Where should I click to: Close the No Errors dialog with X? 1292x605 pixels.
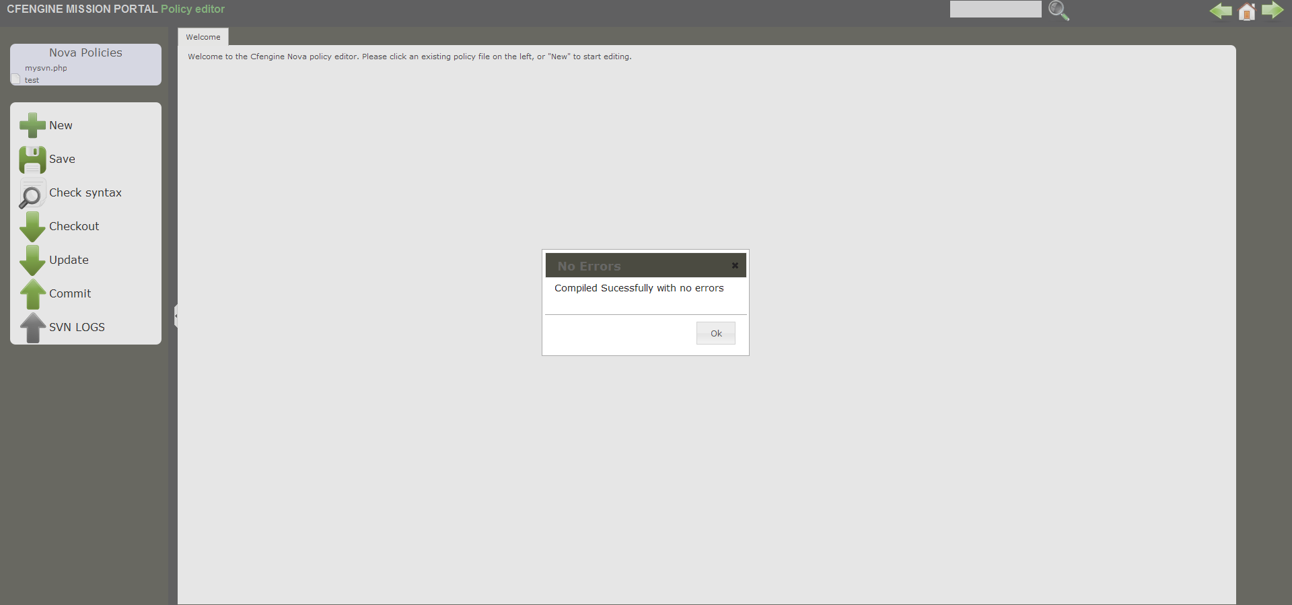(x=735, y=265)
